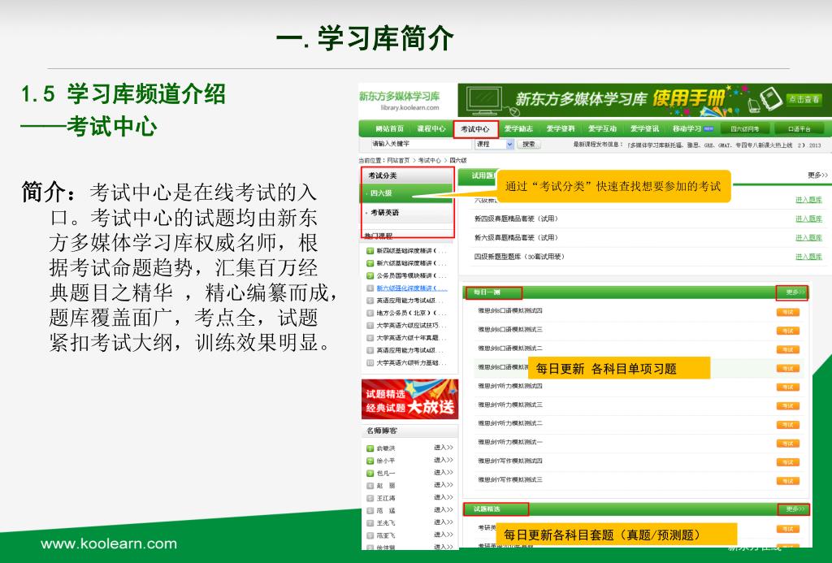This screenshot has height=563, width=832.
Task: Click orange 考试 button for 雅思剑8口语模拟测试二
Action: pos(788,349)
